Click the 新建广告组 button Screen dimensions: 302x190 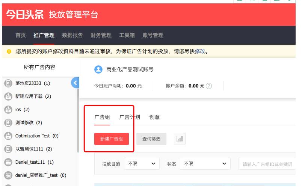tap(112, 139)
